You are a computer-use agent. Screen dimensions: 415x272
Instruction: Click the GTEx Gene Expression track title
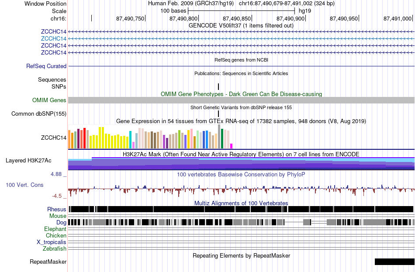pos(241,121)
